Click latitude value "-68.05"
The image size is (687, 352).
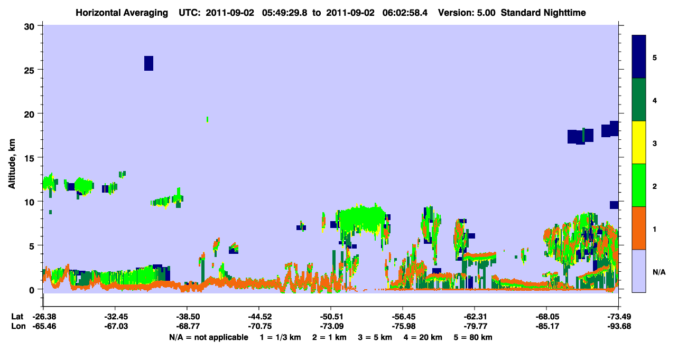[546, 317]
